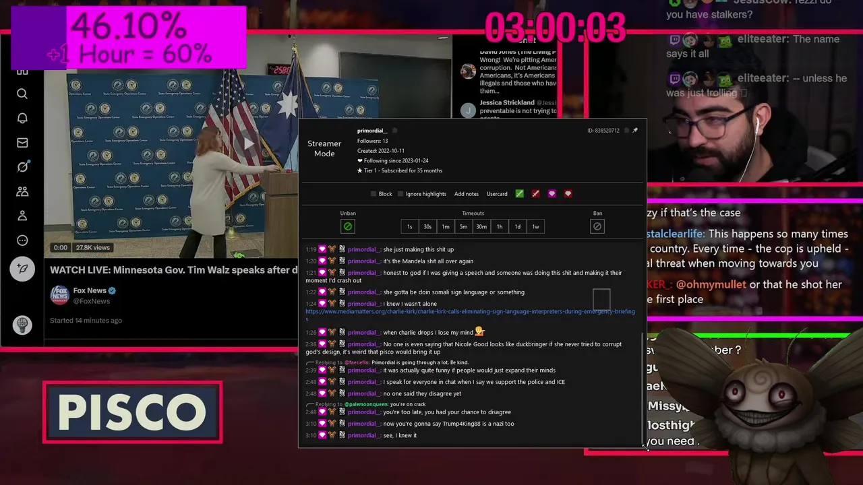Click 'Tier 1 - Subscribed for 35 months'
Viewport: 863px width, 485px height.
click(403, 171)
